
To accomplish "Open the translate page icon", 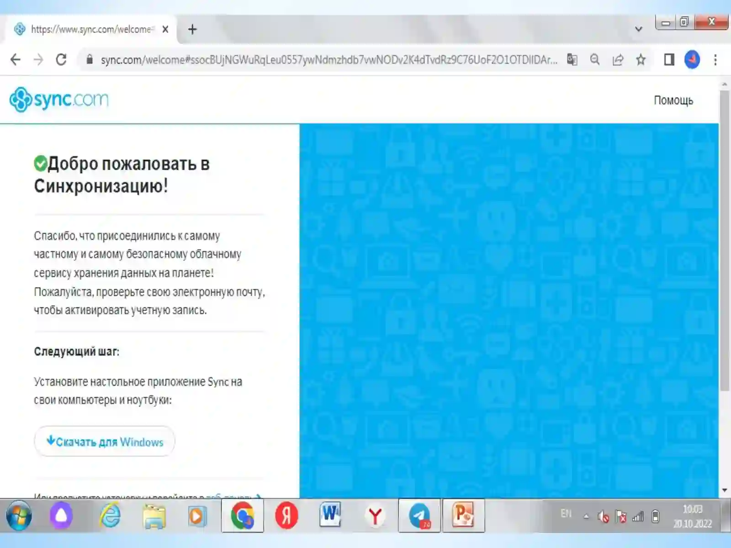I will pyautogui.click(x=572, y=60).
